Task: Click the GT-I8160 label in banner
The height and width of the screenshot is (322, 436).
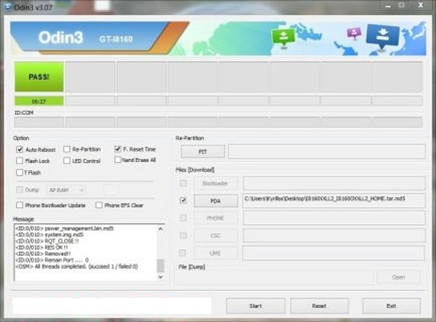Action: pyautogui.click(x=116, y=39)
